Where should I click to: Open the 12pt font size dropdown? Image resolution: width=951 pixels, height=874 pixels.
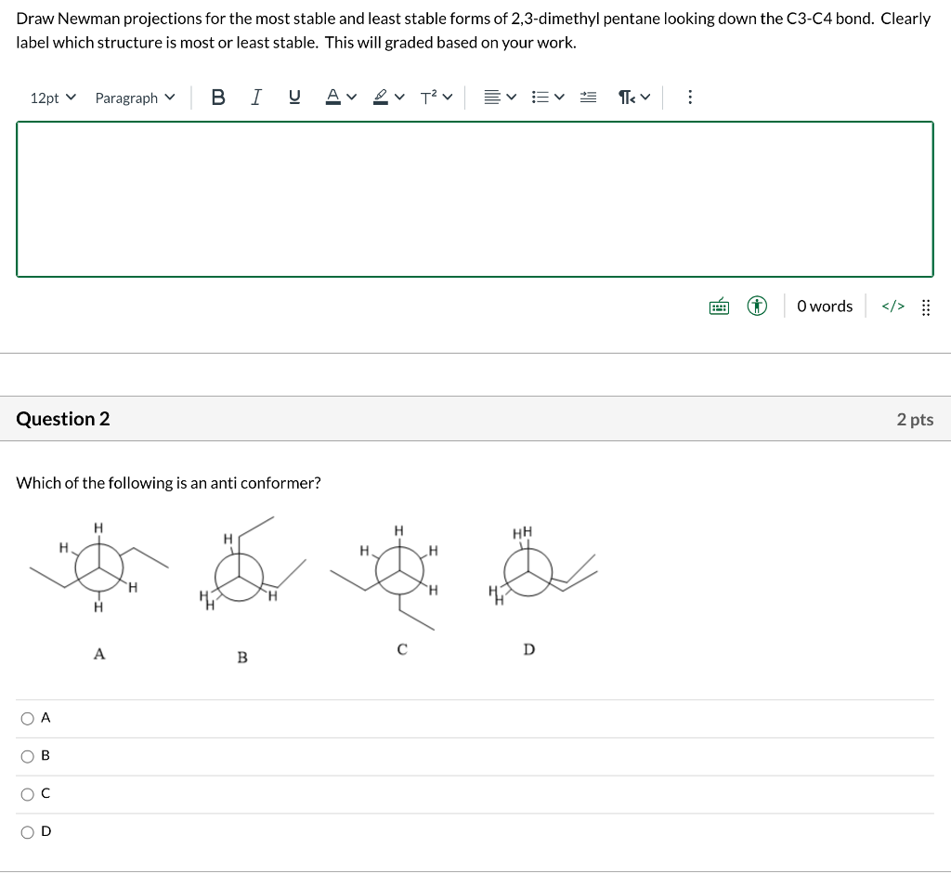tap(53, 97)
